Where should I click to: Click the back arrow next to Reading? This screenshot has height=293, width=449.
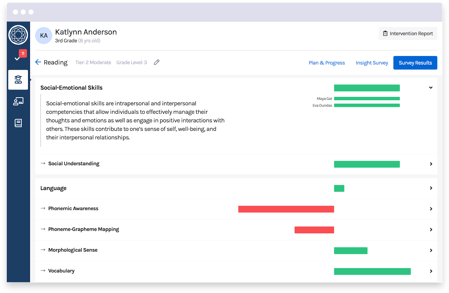[x=38, y=62]
